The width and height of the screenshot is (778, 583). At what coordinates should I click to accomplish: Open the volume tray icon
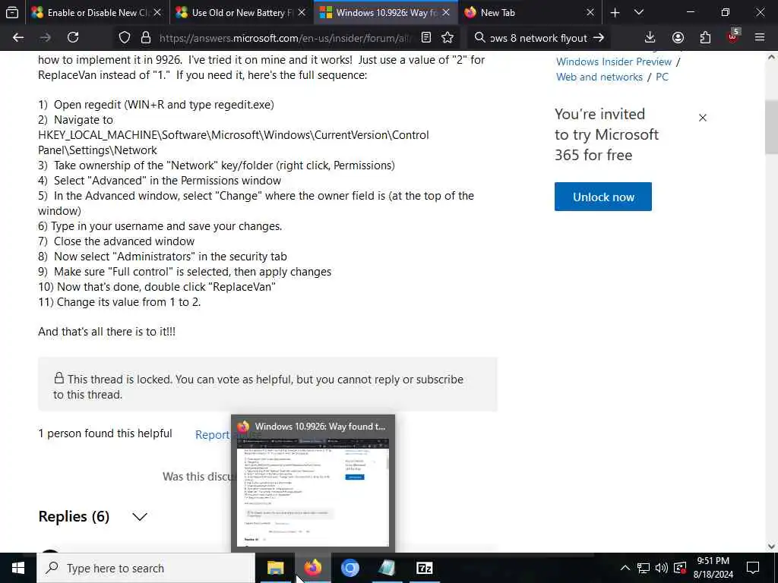662,568
